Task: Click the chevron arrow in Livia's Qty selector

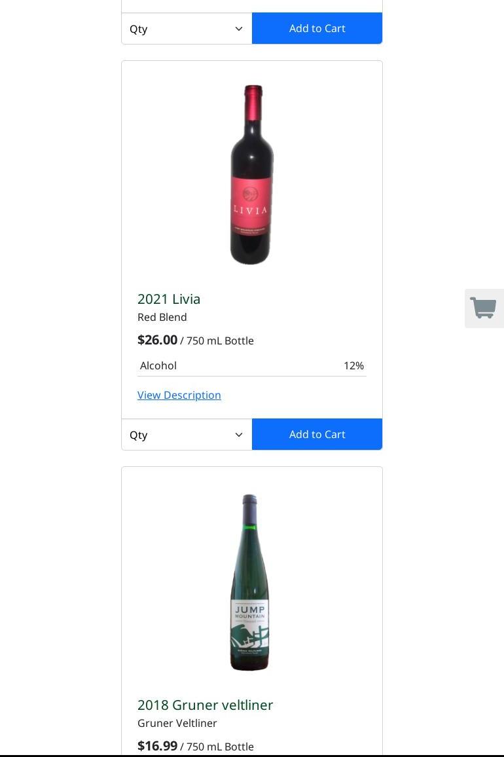Action: click(x=239, y=435)
